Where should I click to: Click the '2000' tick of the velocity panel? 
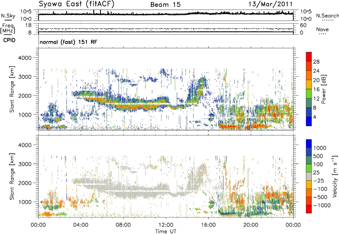coord(25,183)
